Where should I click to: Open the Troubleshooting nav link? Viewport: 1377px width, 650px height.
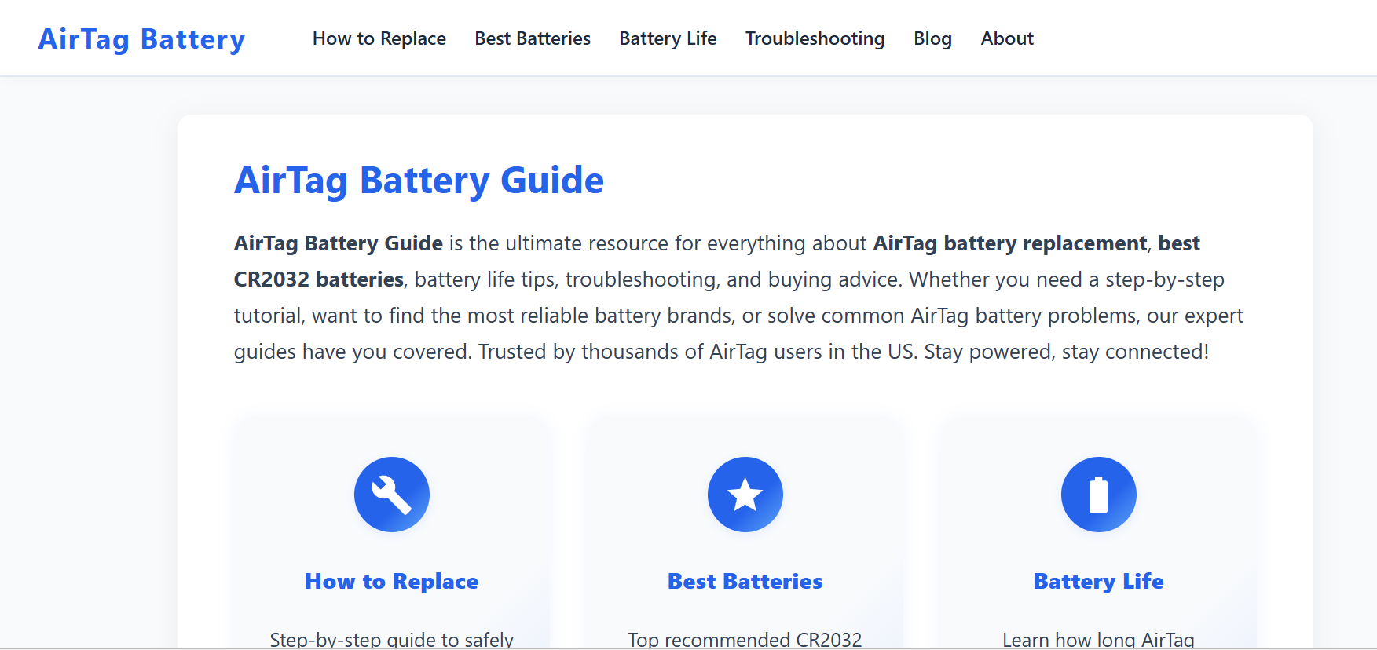tap(815, 38)
